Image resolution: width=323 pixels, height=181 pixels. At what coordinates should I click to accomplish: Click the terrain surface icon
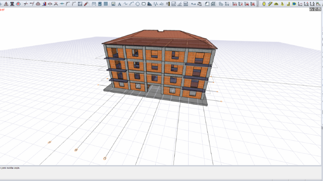200,4
